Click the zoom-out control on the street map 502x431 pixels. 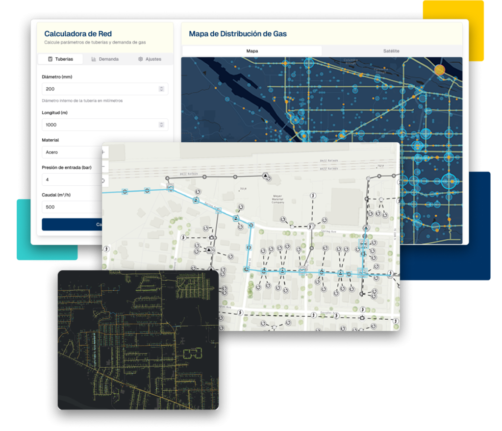point(103,166)
